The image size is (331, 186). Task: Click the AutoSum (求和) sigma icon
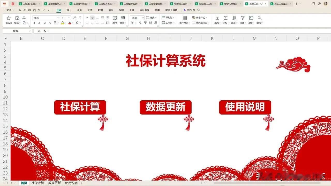point(226,18)
